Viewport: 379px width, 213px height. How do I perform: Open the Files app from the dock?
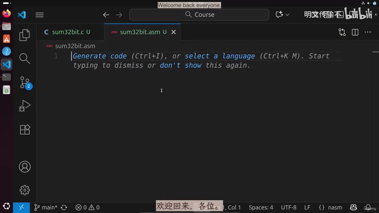(x=7, y=26)
